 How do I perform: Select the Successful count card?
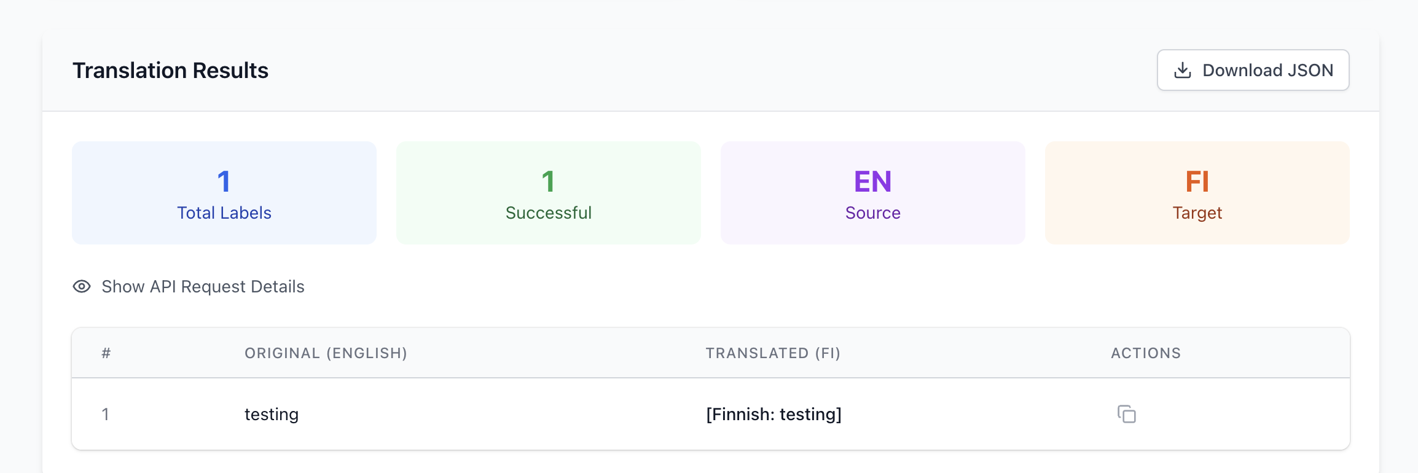pyautogui.click(x=549, y=193)
